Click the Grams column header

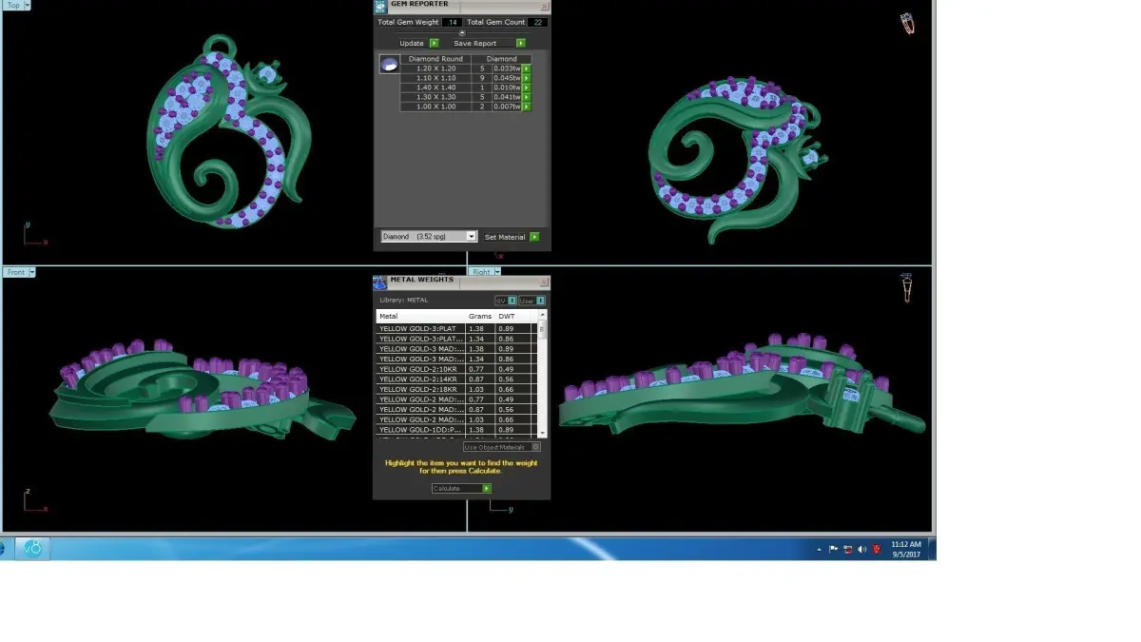pos(480,316)
